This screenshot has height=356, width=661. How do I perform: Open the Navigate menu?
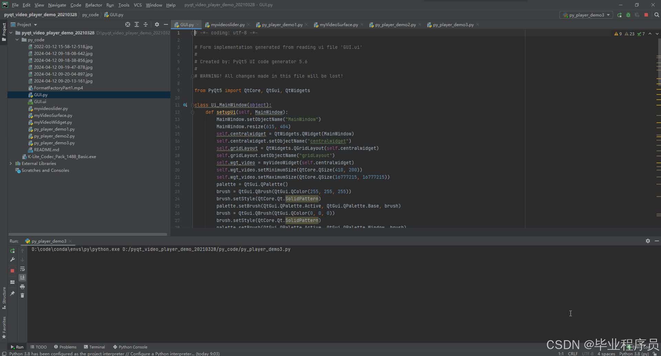[57, 5]
